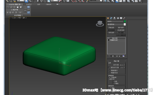Select the Move tool in main toolbar
The width and height of the screenshot is (163, 95).
41,1
